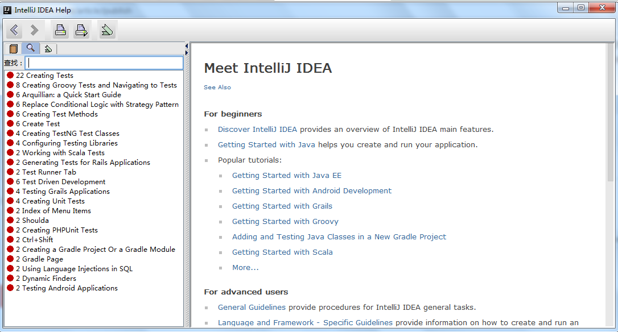Collapse the left navigation pane using the left arrow
The height and width of the screenshot is (332, 618).
coord(187,46)
